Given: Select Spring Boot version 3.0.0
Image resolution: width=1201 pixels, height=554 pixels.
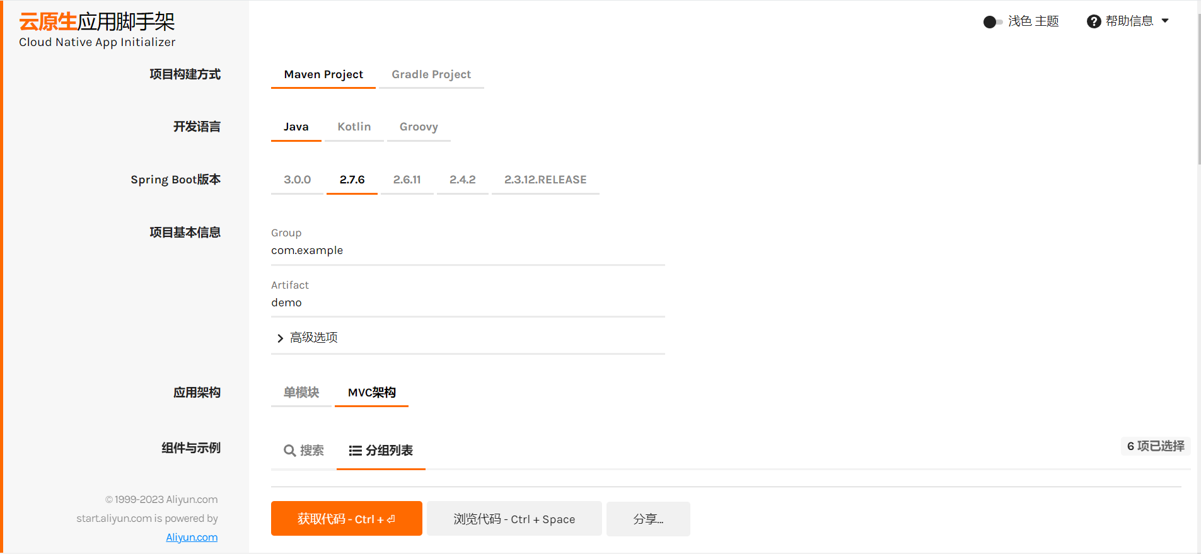Looking at the screenshot, I should pos(298,180).
